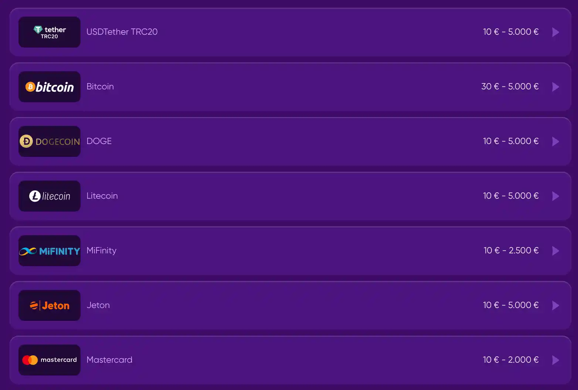Screen dimensions: 578x390
Task: Click the Dogecoin logo tile
Action: pos(50,141)
